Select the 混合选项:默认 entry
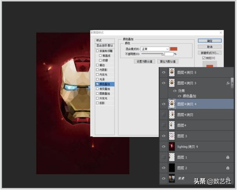 pyautogui.click(x=104, y=45)
